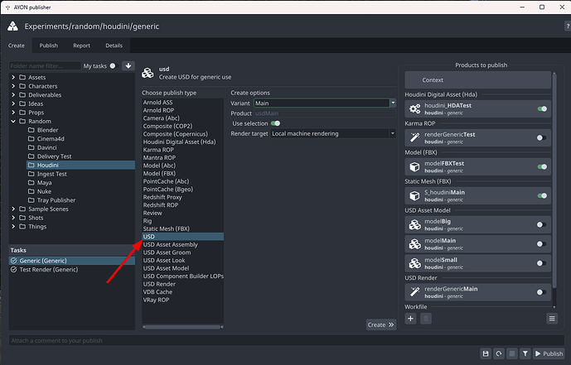Click the hamburger list view button
571x365 pixels.
(x=552, y=319)
